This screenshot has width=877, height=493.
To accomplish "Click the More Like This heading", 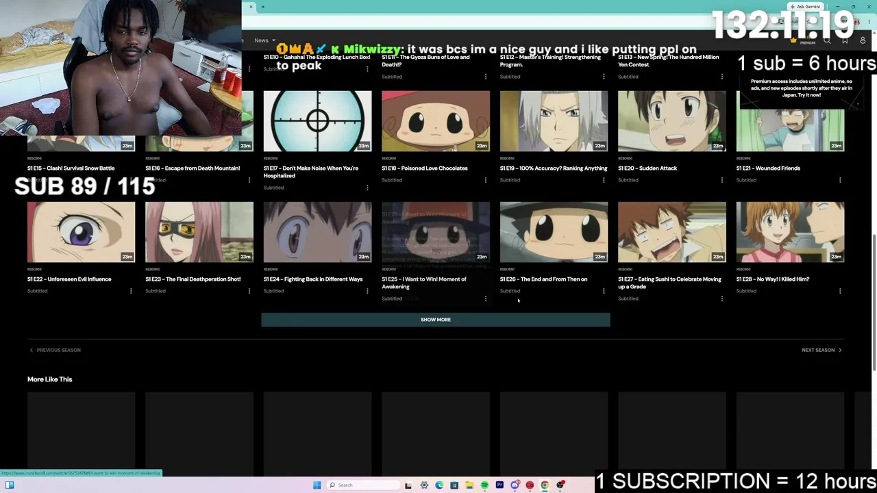I will pyautogui.click(x=49, y=379).
